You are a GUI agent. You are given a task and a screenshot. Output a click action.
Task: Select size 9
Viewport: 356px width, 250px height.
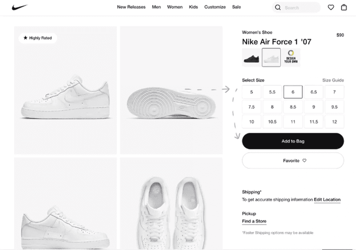(314, 107)
